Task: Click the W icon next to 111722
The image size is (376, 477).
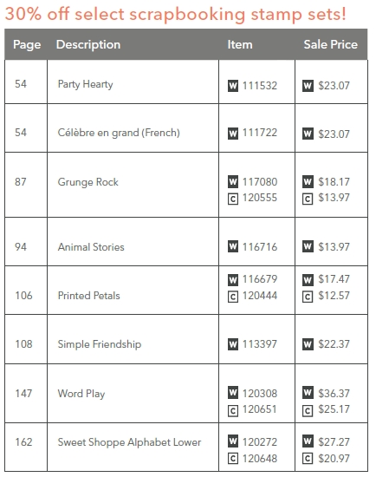Action: point(233,134)
